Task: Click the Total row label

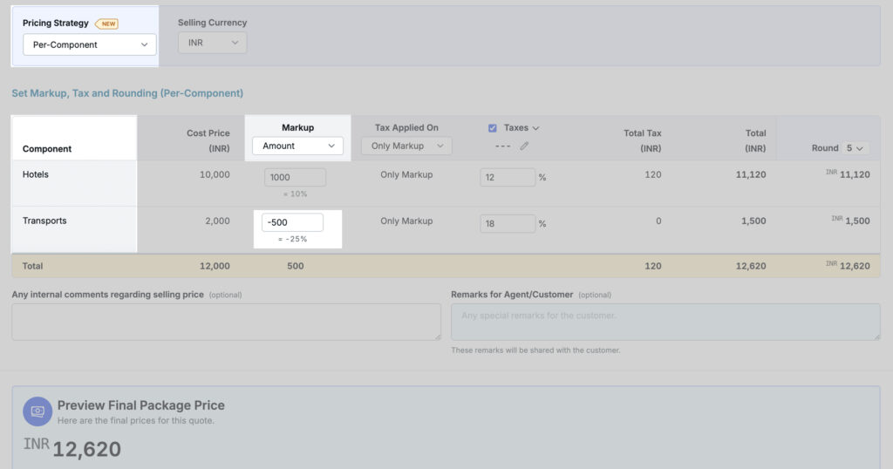Action: click(x=32, y=266)
